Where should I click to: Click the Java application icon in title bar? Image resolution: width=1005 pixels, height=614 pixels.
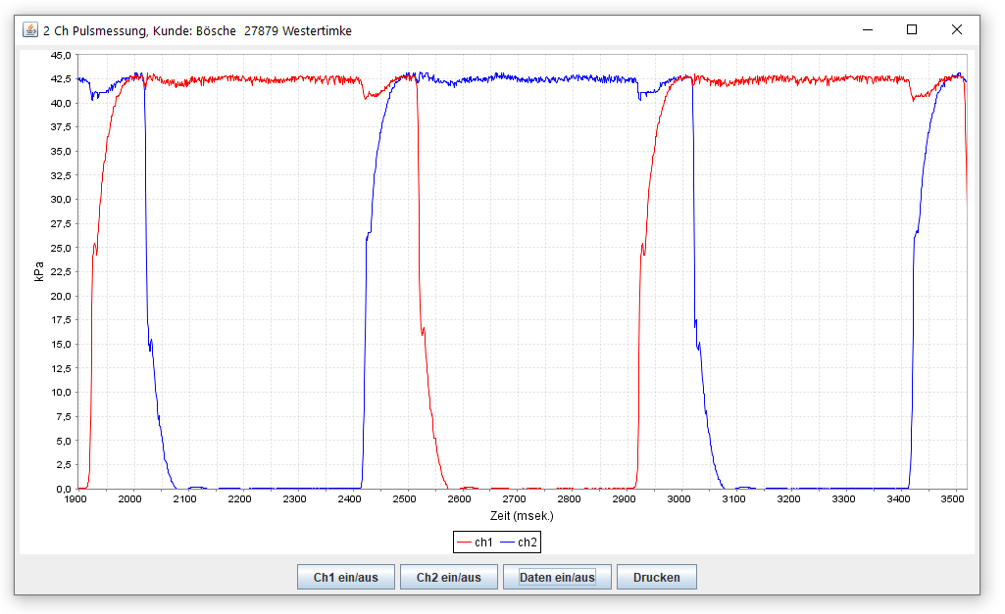click(30, 30)
